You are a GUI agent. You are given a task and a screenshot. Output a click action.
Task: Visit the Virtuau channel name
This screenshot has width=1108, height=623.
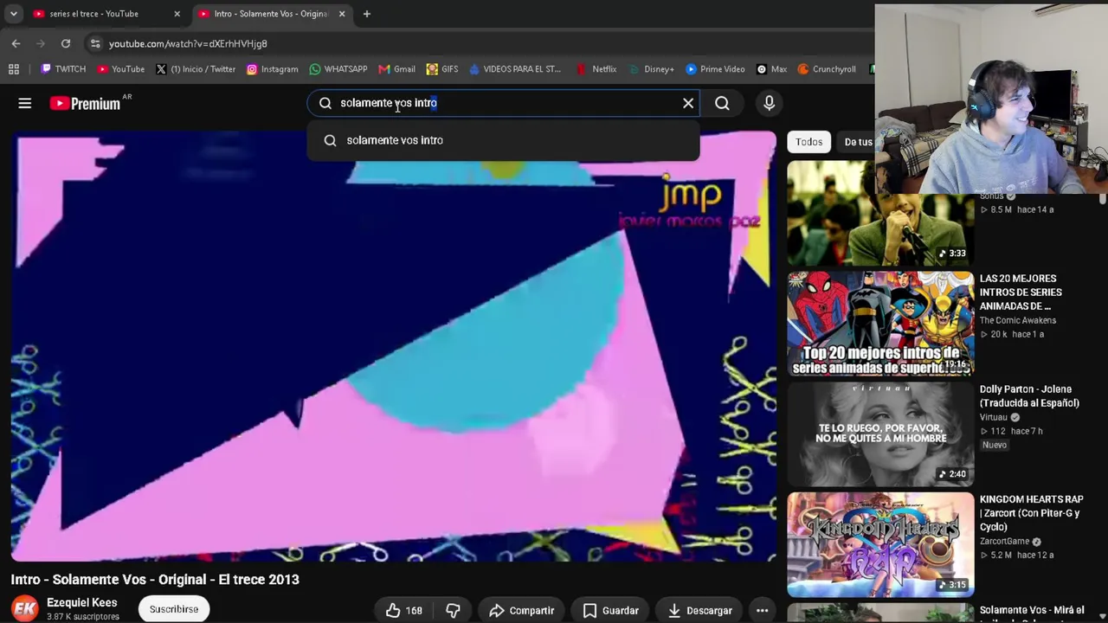[x=994, y=417]
